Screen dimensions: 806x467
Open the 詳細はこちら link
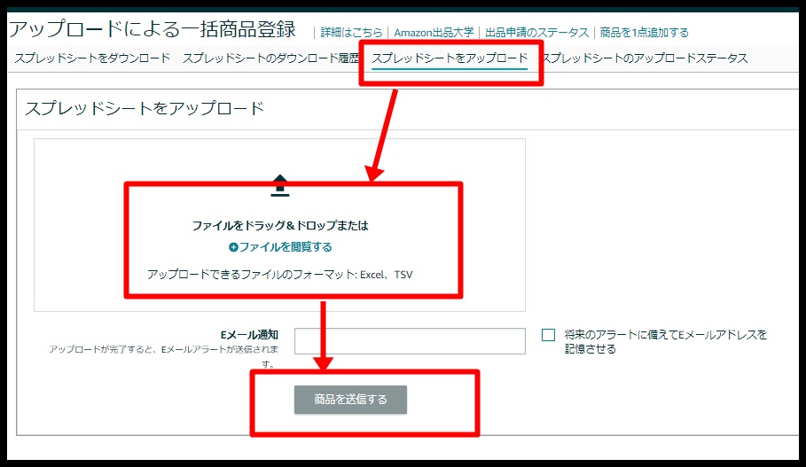[x=352, y=33]
